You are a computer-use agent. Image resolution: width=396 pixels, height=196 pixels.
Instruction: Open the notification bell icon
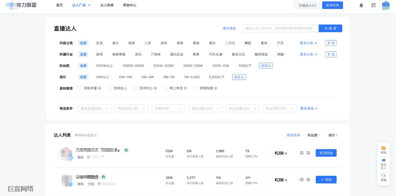pos(361,5)
